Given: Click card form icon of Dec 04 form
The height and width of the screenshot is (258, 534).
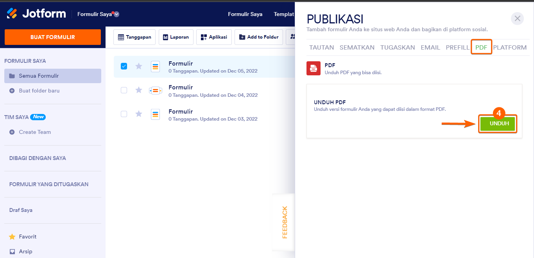Looking at the screenshot, I should [x=156, y=91].
